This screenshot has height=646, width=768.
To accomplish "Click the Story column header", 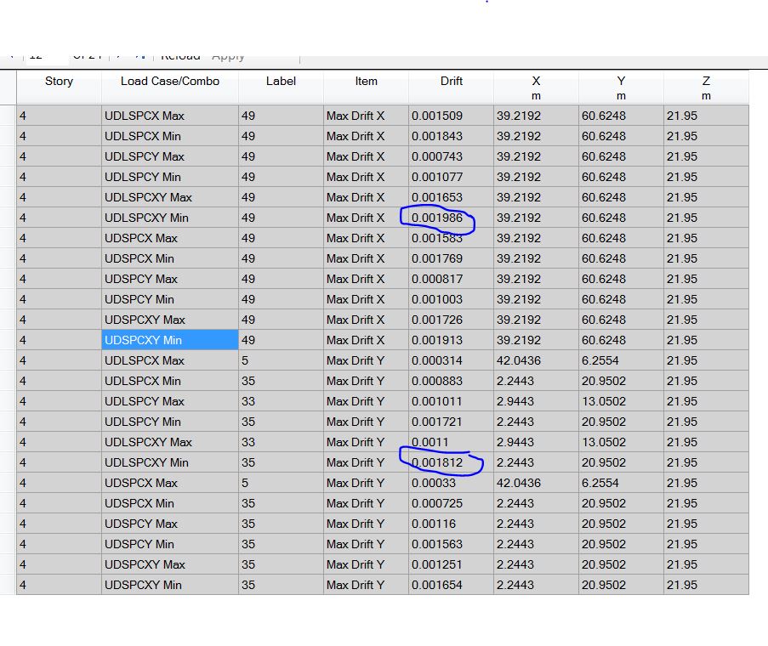I will coord(59,87).
